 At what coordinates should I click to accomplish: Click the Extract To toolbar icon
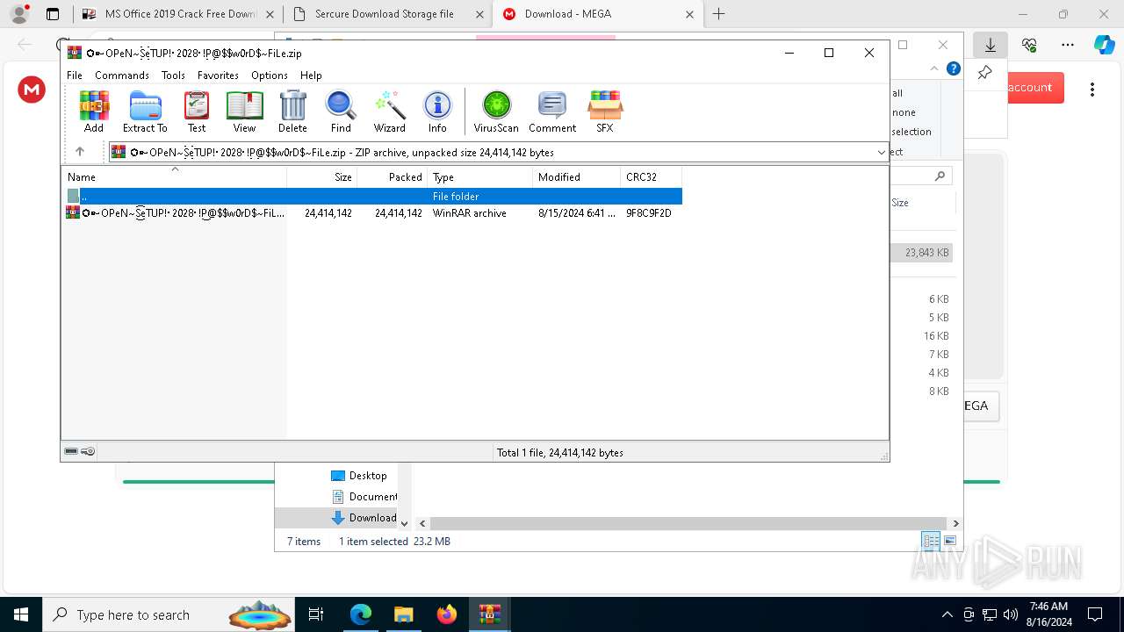point(145,111)
